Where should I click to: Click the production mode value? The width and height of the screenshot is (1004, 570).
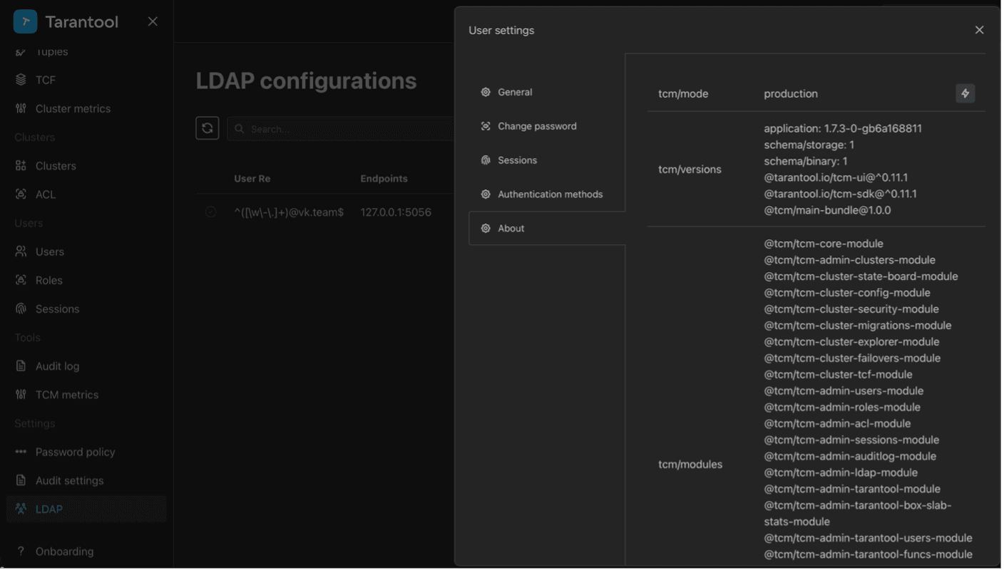click(791, 93)
